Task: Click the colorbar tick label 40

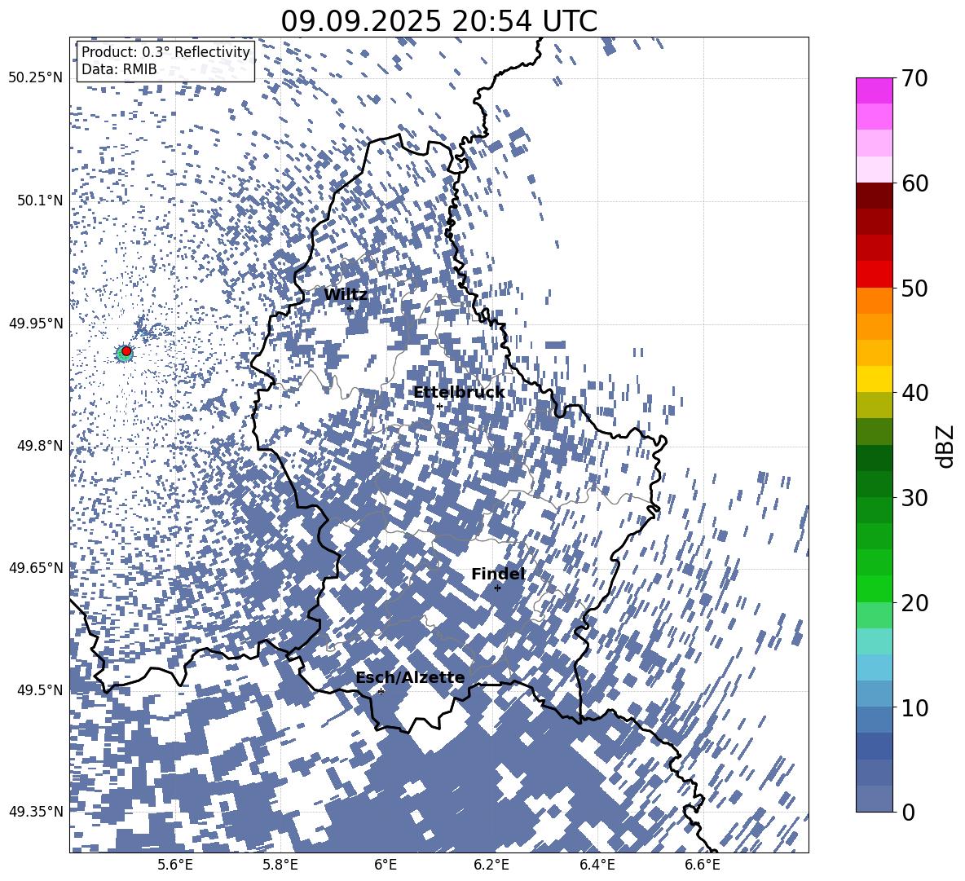Action: (x=914, y=393)
